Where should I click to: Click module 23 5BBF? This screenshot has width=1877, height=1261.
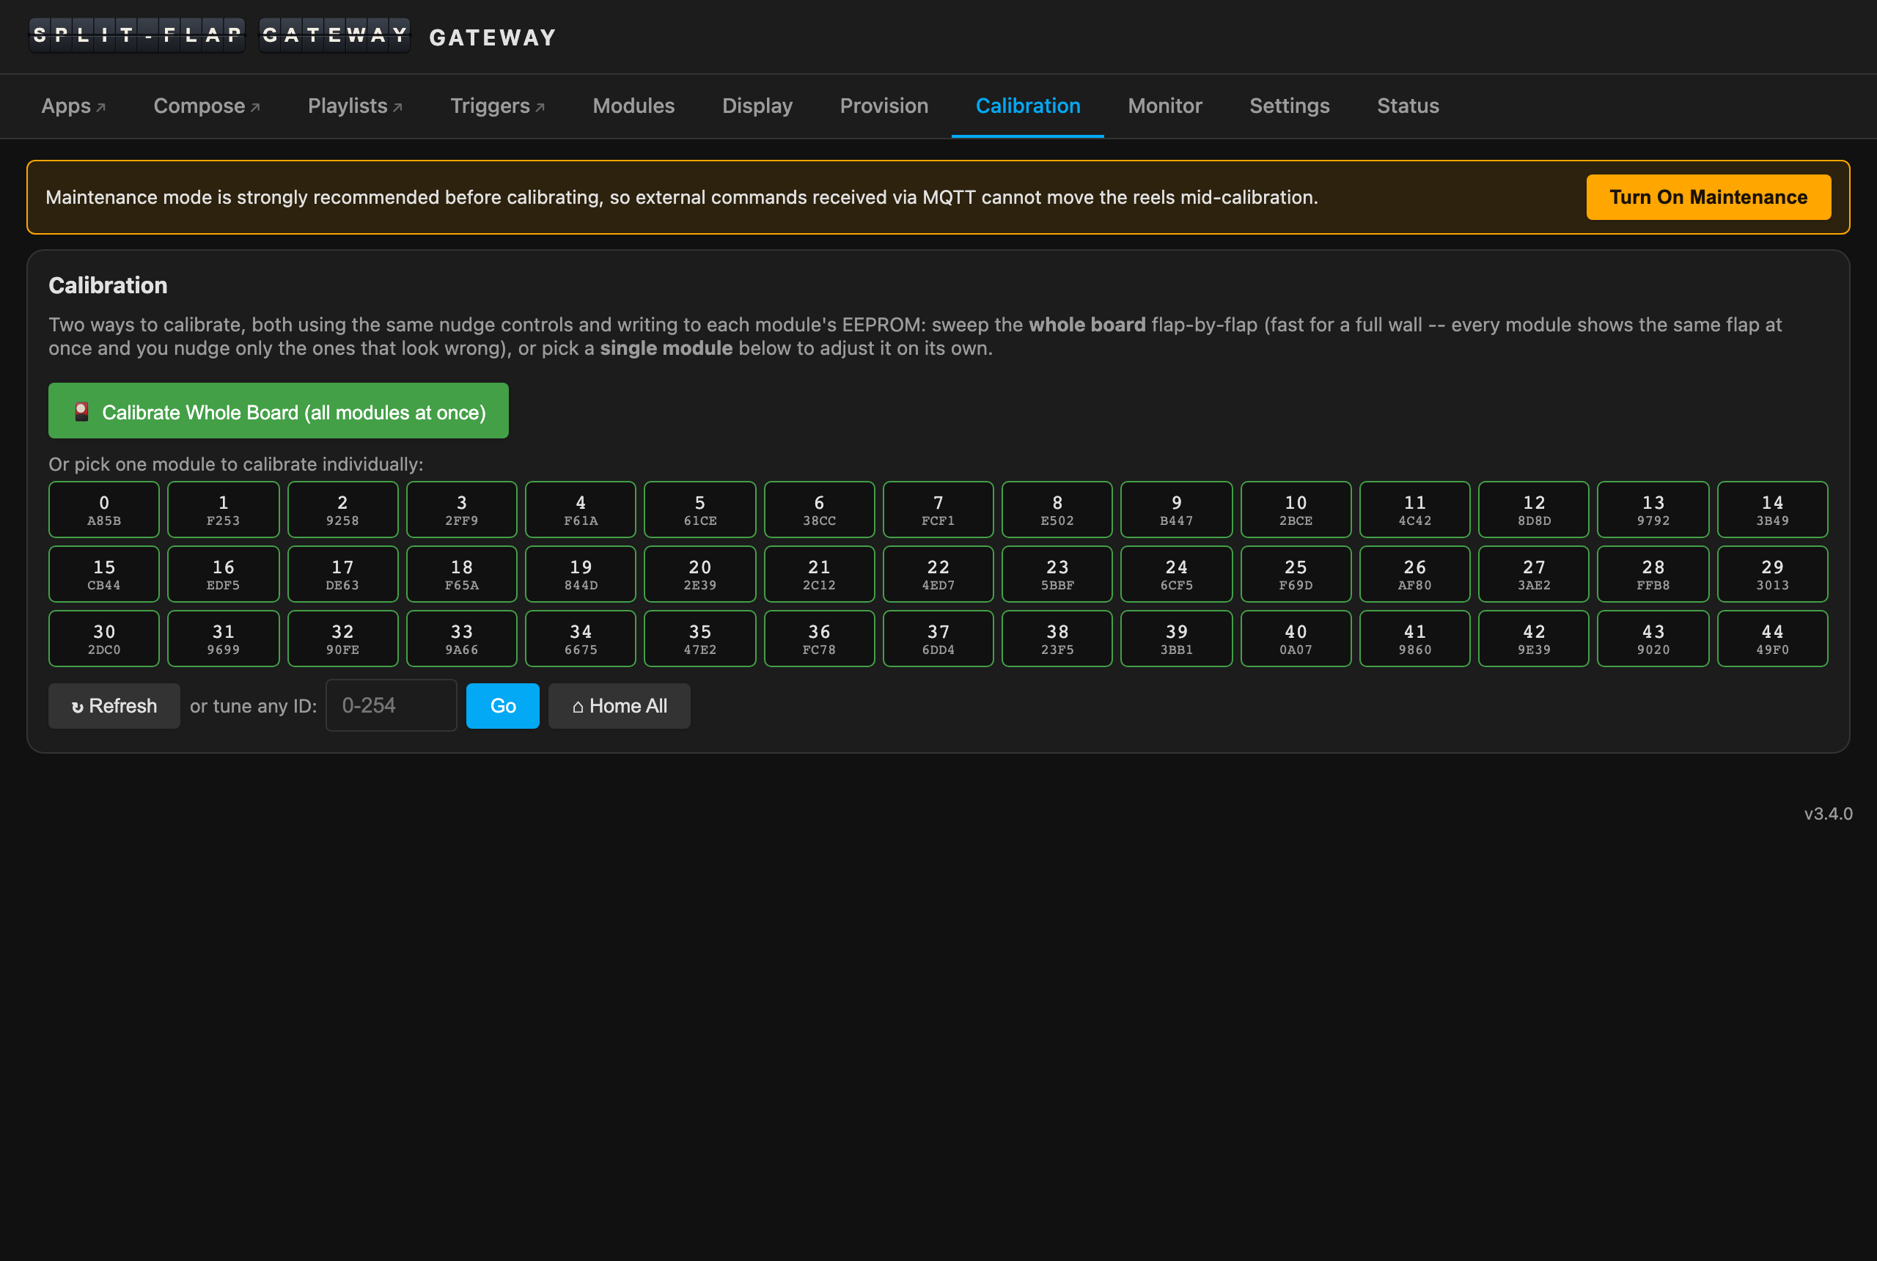pos(1057,574)
